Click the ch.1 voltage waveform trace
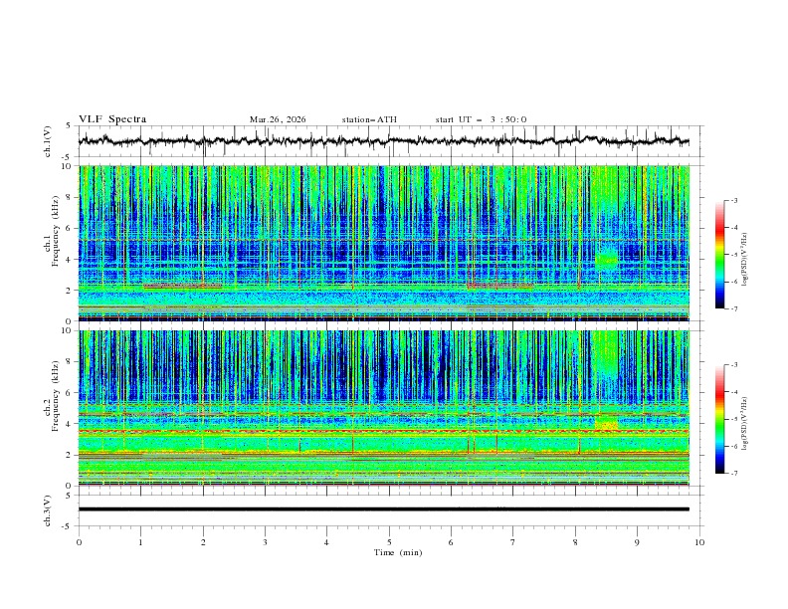The width and height of the screenshot is (788, 609). click(x=384, y=141)
